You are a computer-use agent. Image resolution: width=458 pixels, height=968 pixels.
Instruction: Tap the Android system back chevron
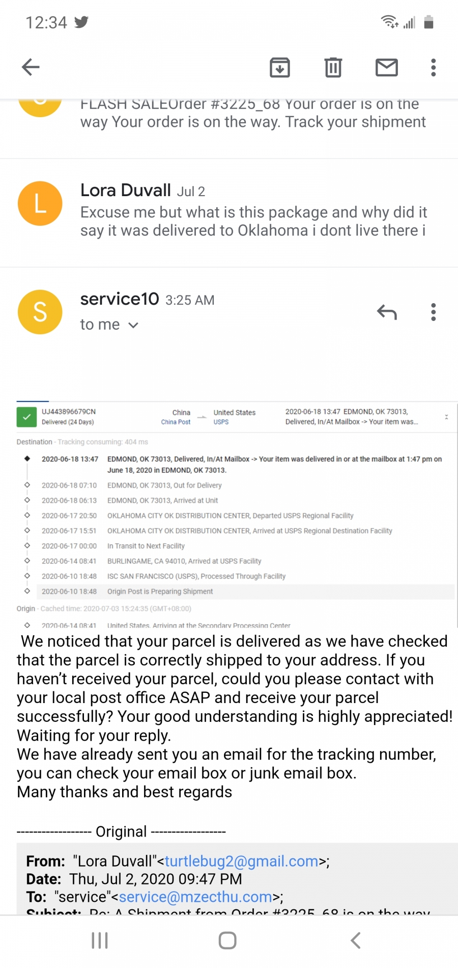356,940
